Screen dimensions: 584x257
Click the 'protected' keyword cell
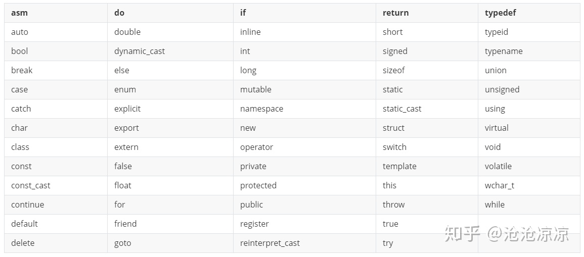(258, 185)
